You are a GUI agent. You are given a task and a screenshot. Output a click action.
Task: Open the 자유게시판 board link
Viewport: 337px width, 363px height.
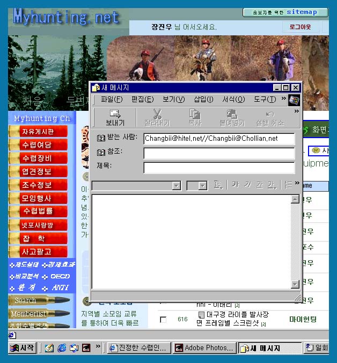click(38, 132)
